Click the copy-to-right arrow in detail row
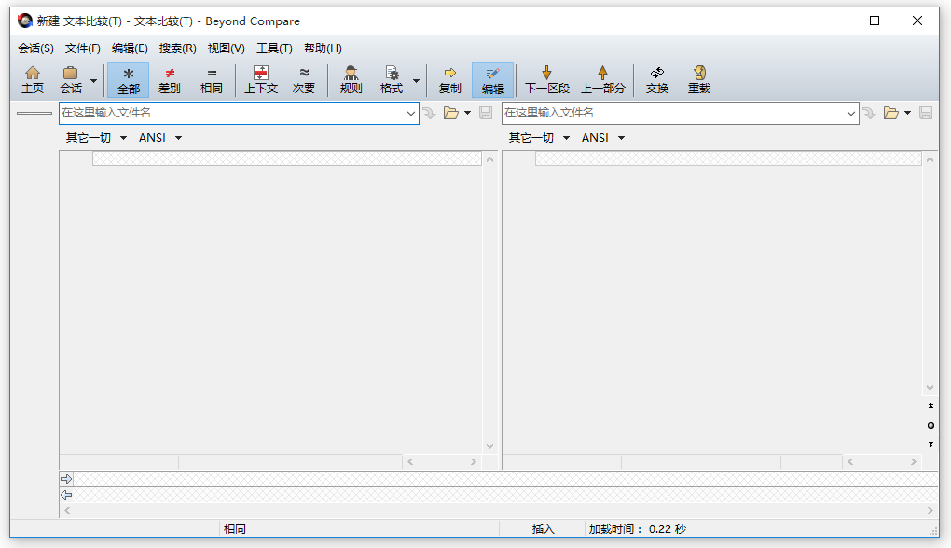 tap(66, 479)
